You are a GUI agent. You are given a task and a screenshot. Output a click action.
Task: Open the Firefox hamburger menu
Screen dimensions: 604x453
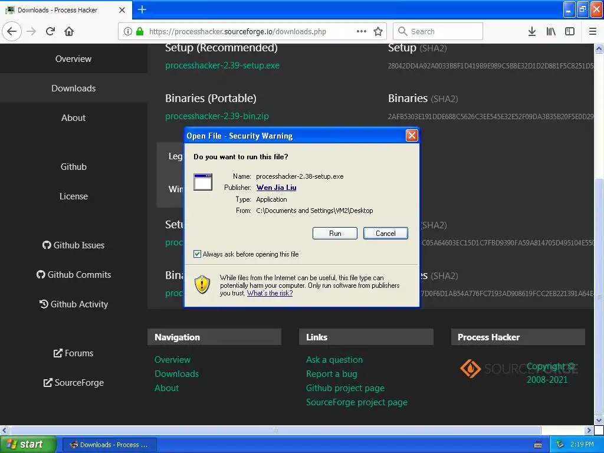pyautogui.click(x=592, y=31)
